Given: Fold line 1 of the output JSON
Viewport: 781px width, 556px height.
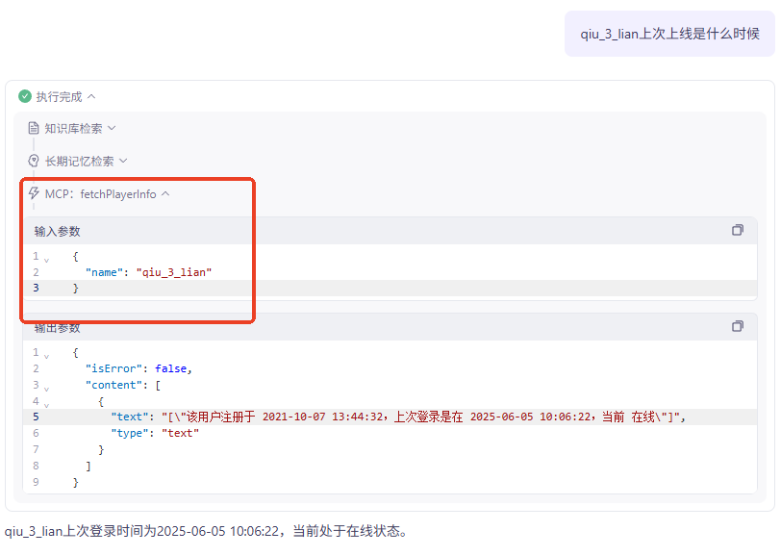Looking at the screenshot, I should (46, 354).
